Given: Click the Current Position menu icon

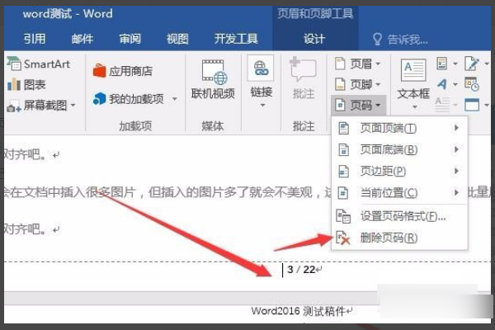Looking at the screenshot, I should [343, 192].
